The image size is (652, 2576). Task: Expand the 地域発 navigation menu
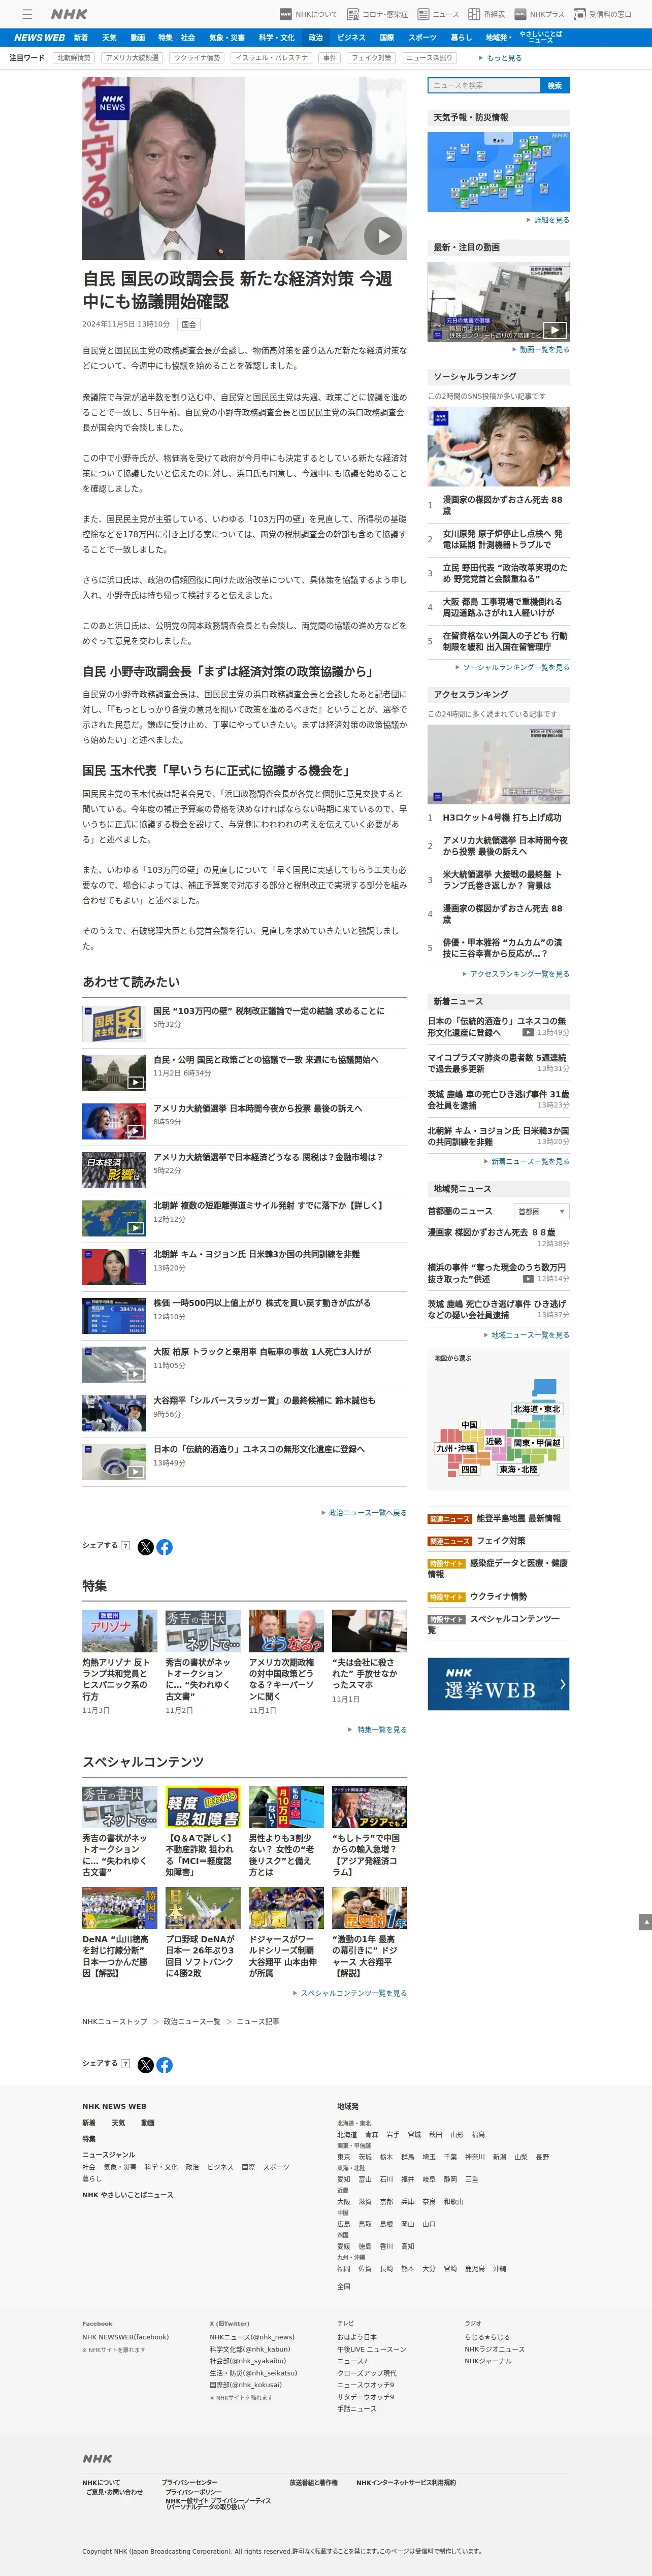(498, 37)
